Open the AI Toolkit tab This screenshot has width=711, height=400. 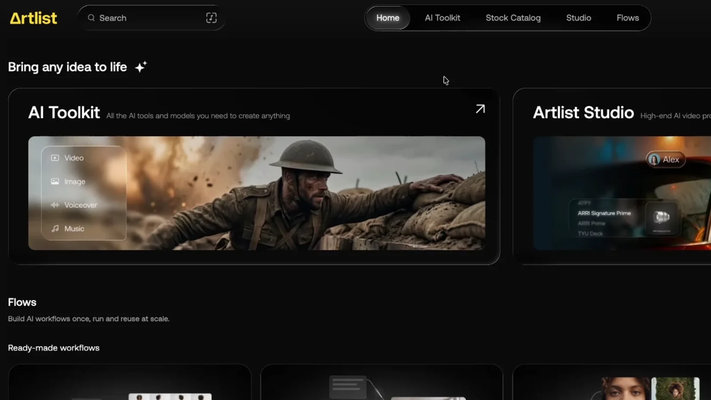[442, 18]
